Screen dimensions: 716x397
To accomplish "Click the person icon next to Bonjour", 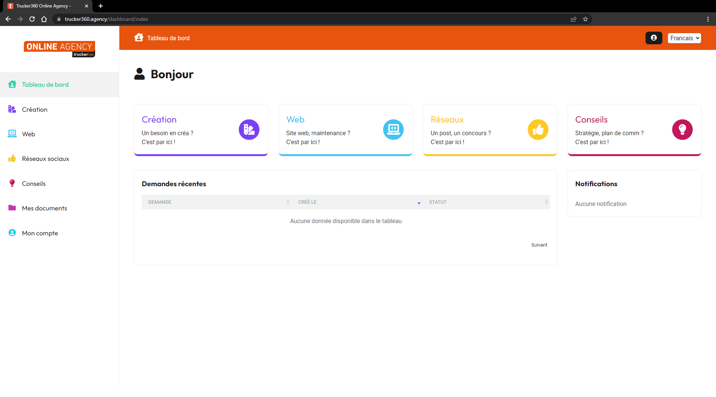I will click(x=139, y=74).
